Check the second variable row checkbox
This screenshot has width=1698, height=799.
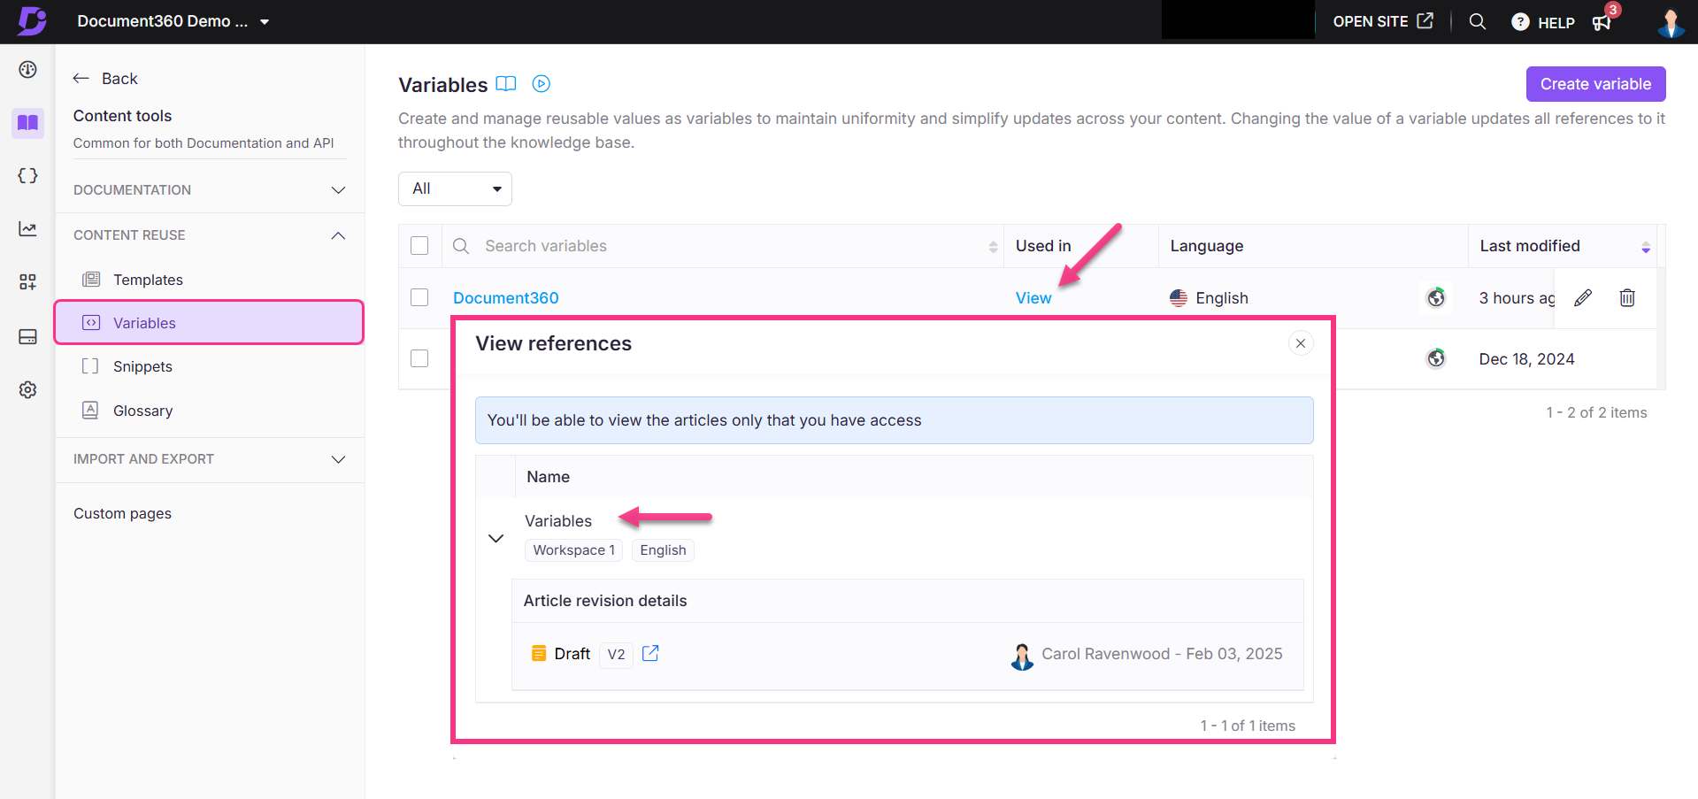419,358
